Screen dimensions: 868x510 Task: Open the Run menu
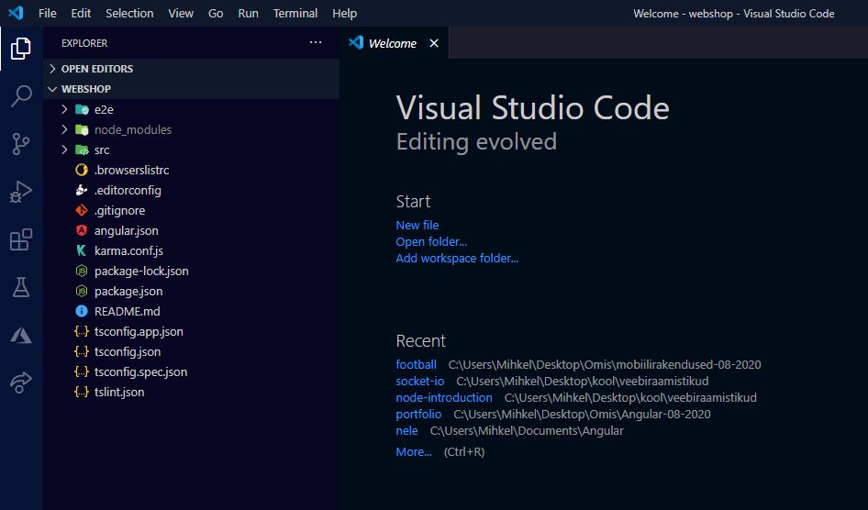pyautogui.click(x=249, y=13)
